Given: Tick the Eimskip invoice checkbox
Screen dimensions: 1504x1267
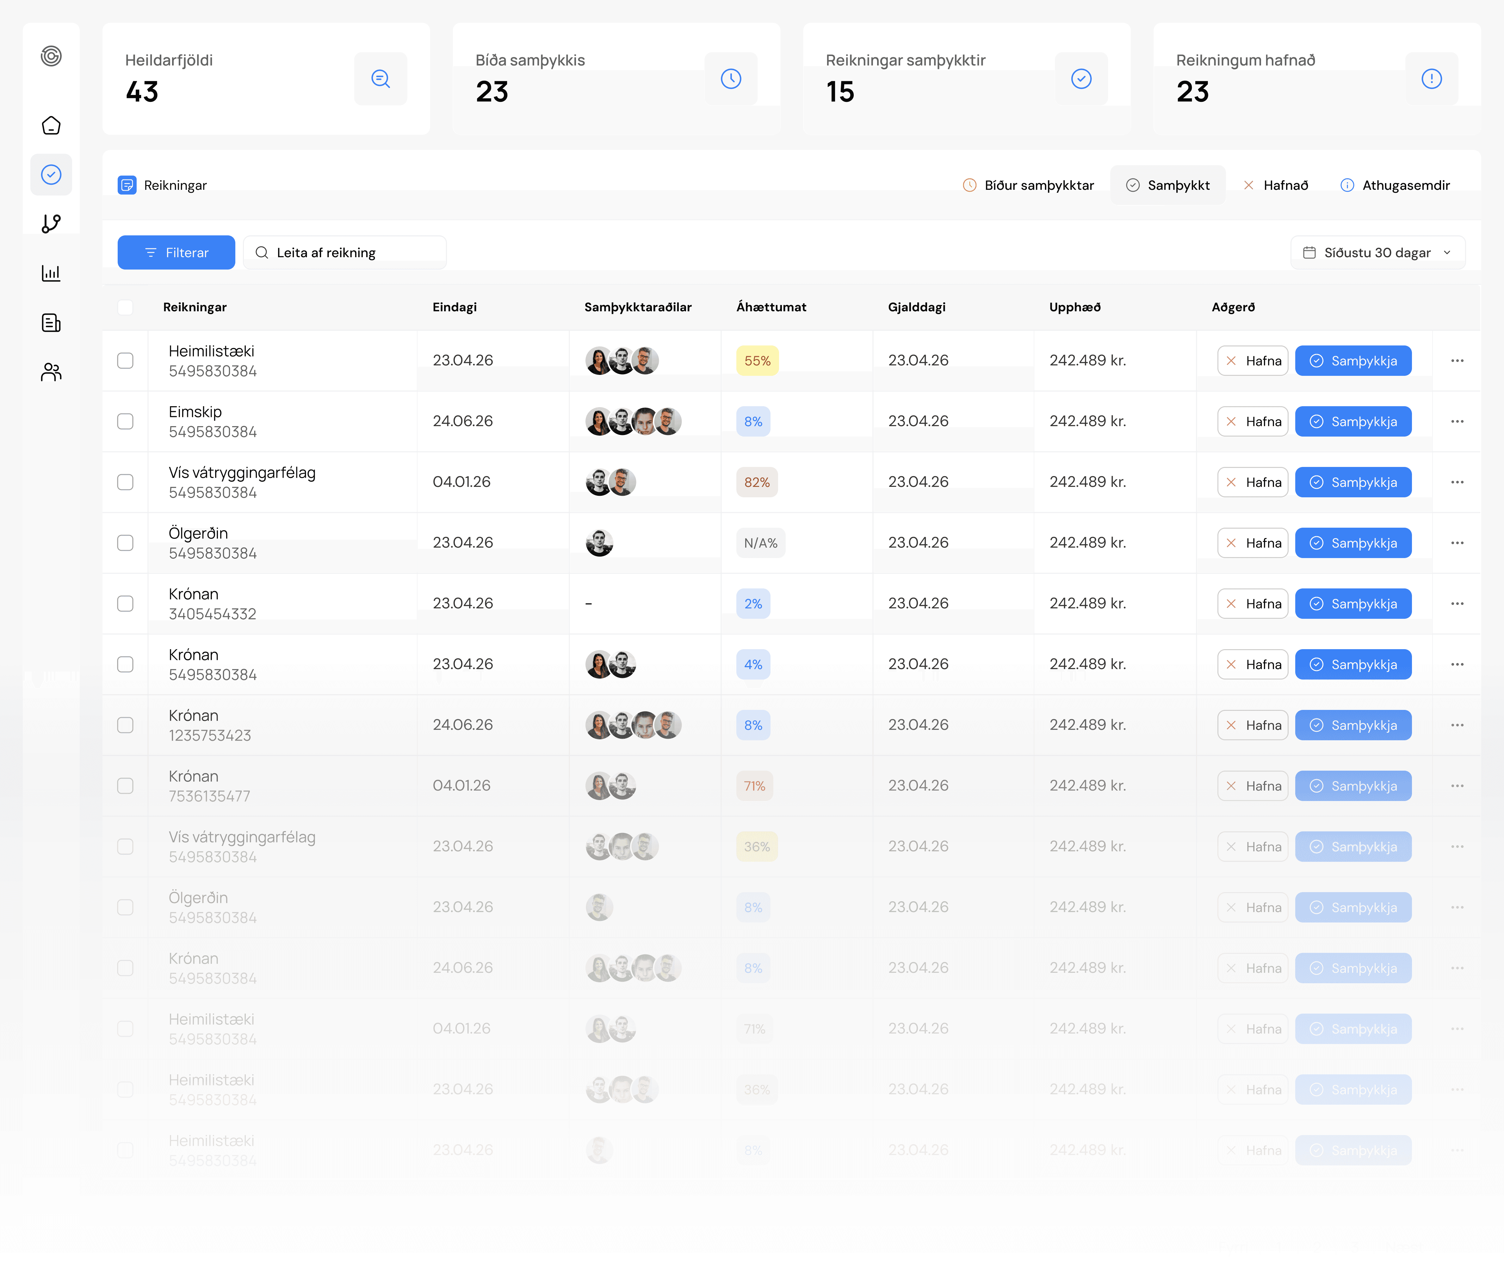Looking at the screenshot, I should pyautogui.click(x=126, y=422).
